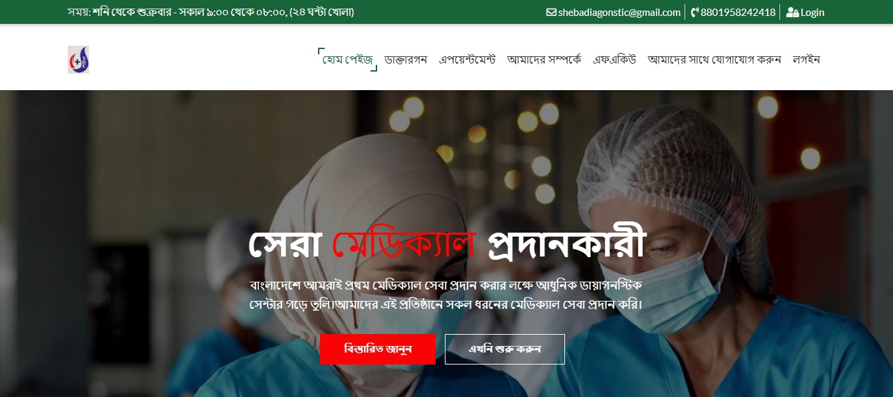Click the envelope icon beside the email address
The width and height of the screenshot is (893, 397).
click(551, 12)
